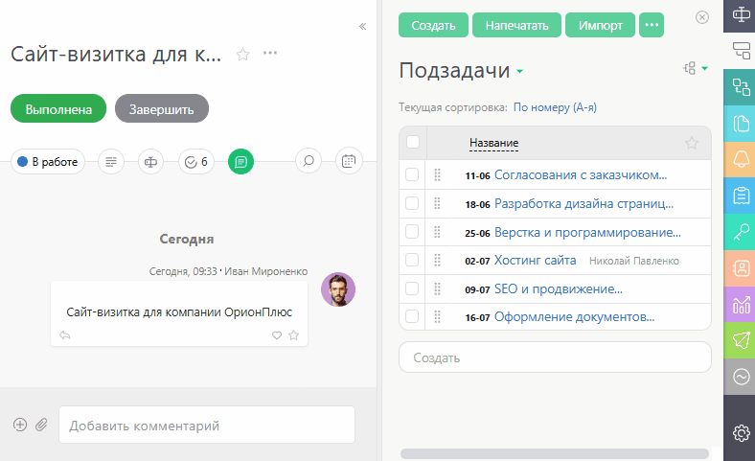Click the Создать new subtask input field

click(555, 357)
